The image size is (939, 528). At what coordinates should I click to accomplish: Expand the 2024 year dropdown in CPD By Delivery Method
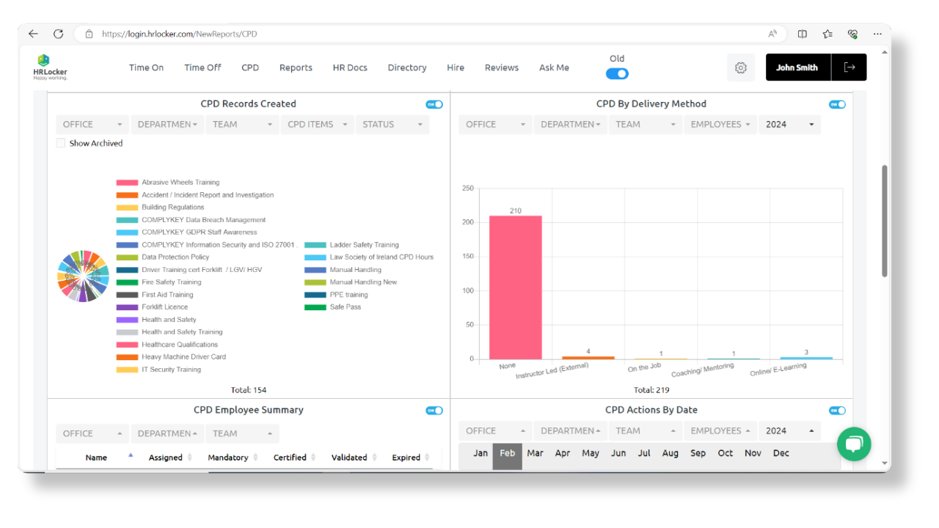pos(789,124)
